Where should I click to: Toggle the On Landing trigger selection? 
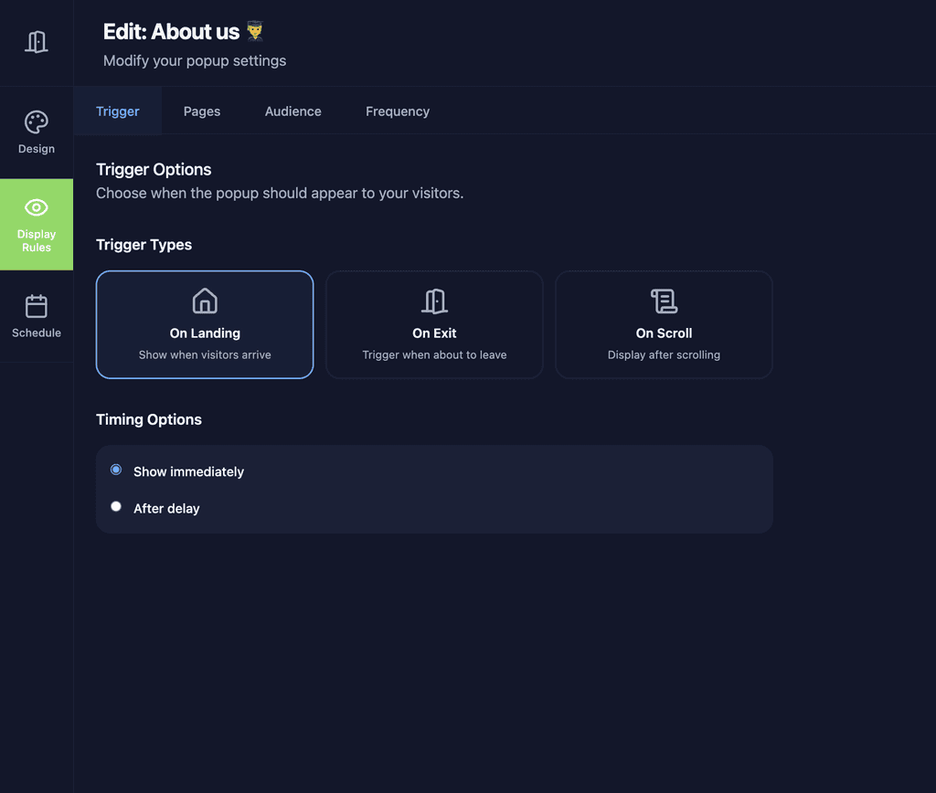coord(205,324)
